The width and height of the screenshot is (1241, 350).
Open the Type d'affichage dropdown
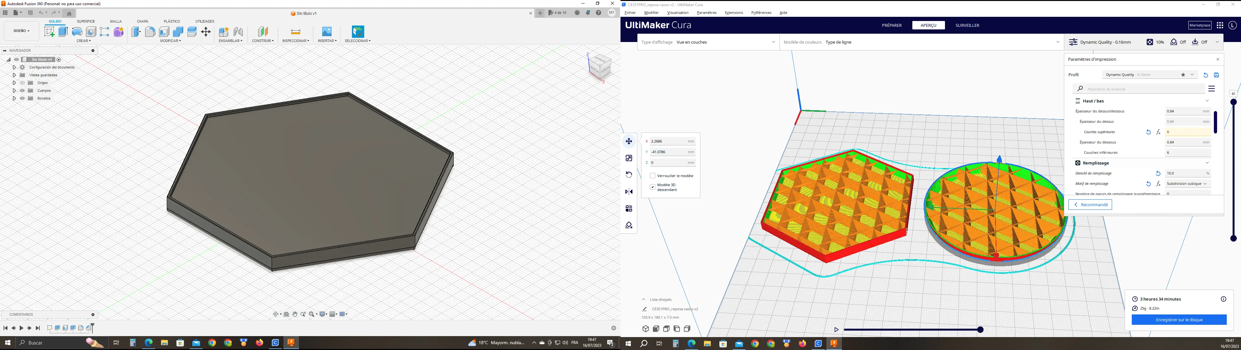coord(708,42)
